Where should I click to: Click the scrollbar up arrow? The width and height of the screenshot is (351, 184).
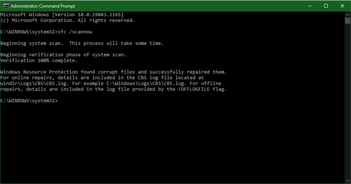(x=347, y=15)
